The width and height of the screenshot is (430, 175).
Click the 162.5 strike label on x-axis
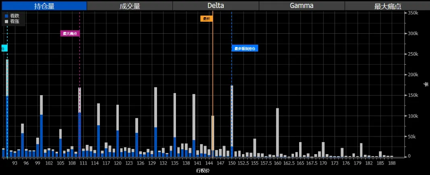(x=289, y=163)
